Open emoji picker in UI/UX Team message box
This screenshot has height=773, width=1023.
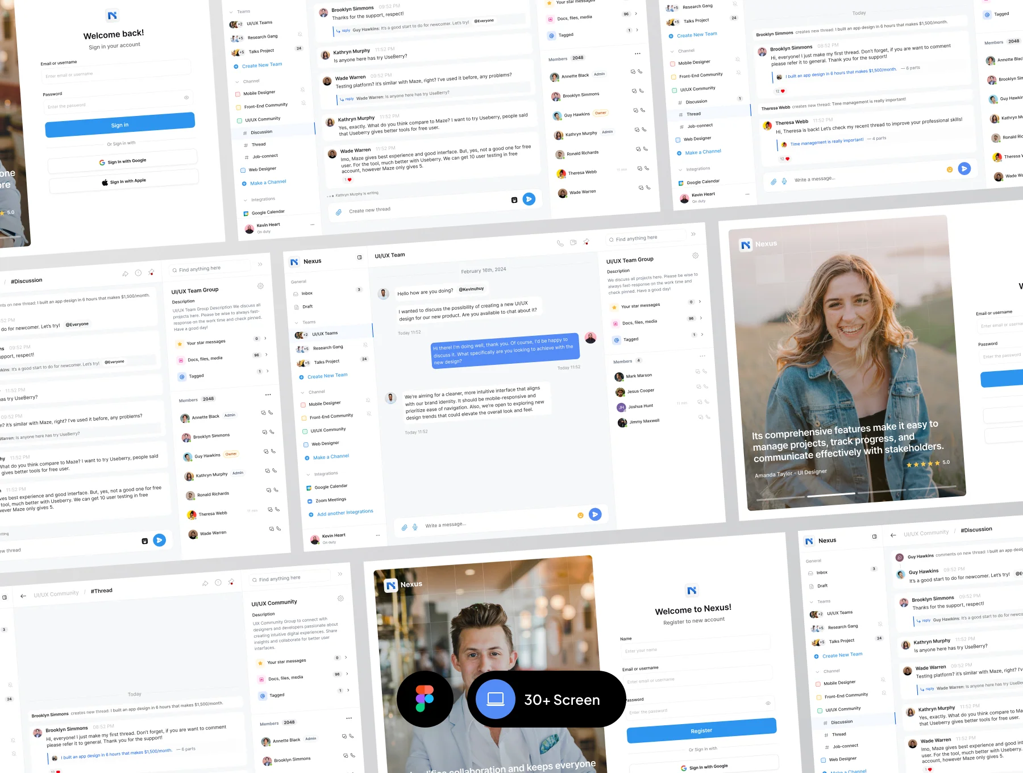[580, 516]
